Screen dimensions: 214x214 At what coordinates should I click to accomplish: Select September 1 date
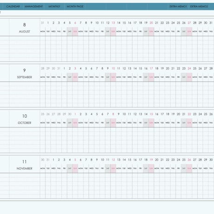tap(64, 68)
